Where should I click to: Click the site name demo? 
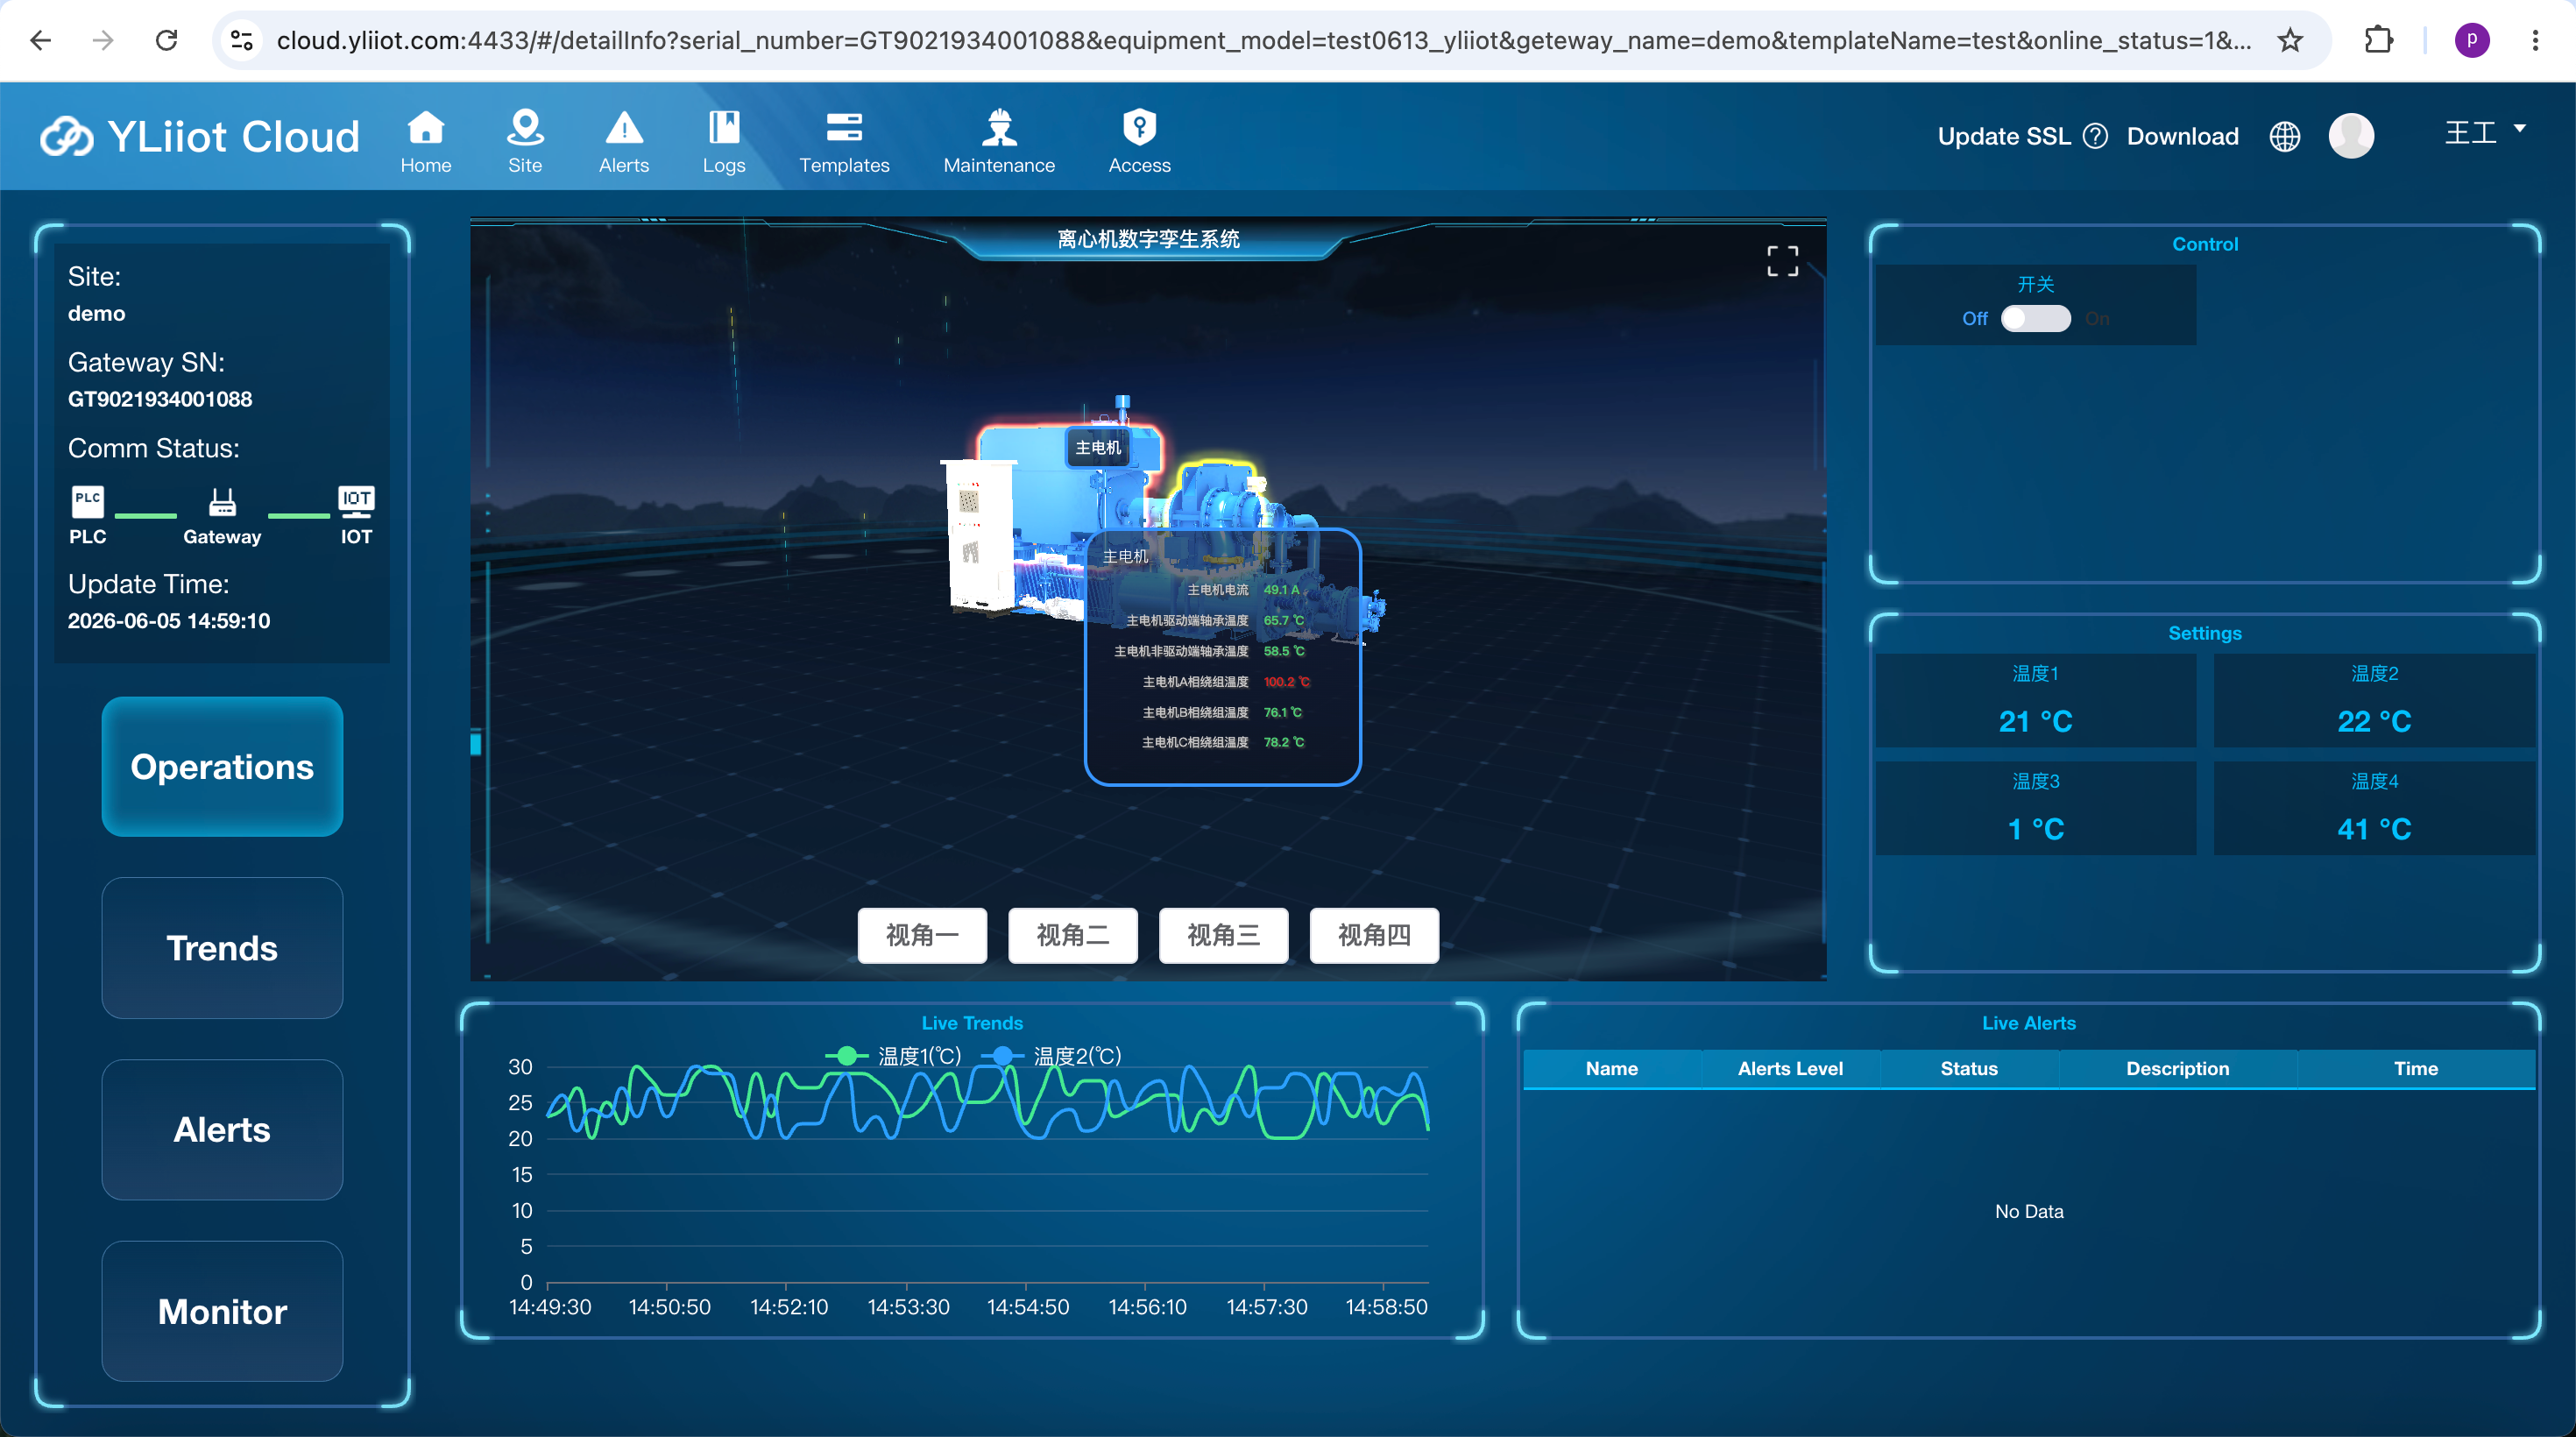click(96, 313)
